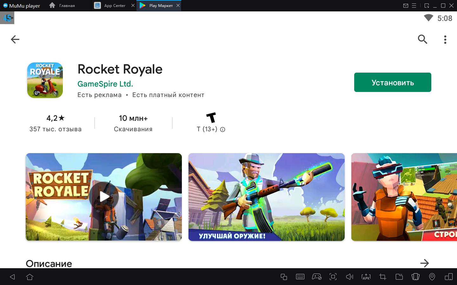This screenshot has width=457, height=285.
Task: Open search with the magnifier icon
Action: (x=422, y=39)
